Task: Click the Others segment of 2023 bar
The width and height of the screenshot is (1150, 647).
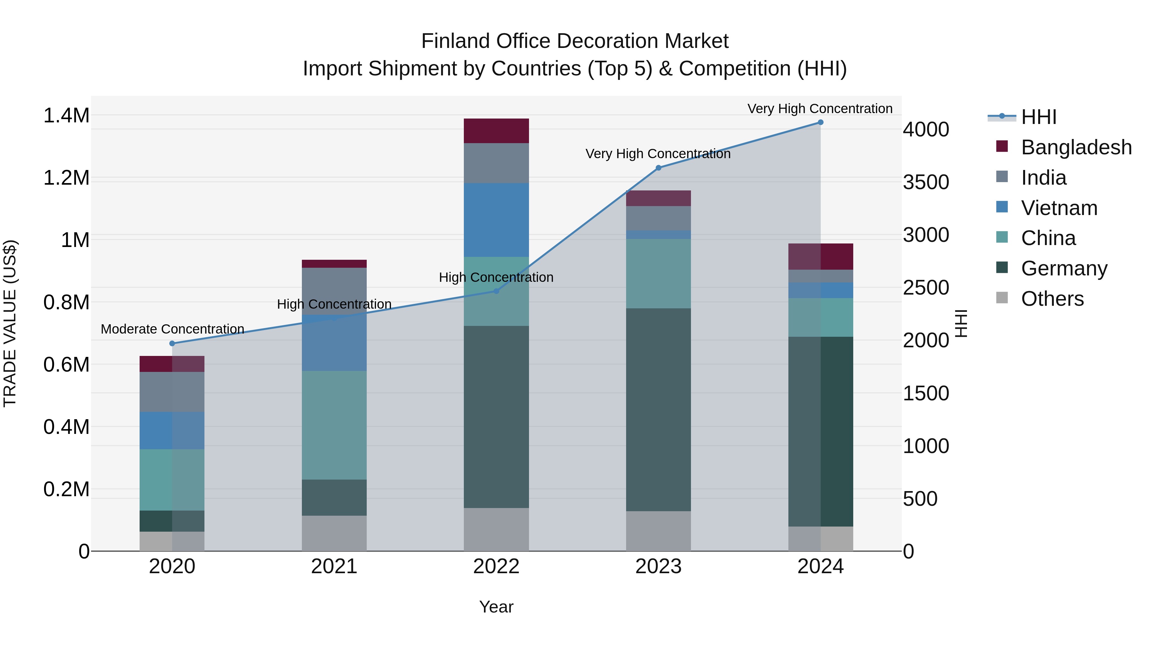Action: [658, 531]
